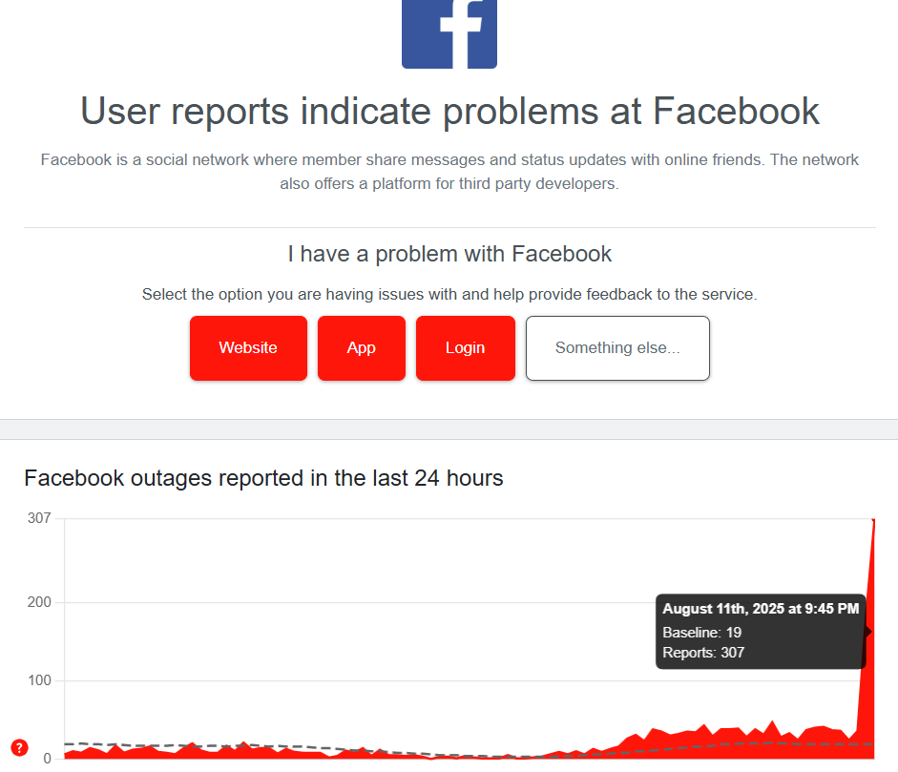Viewport: 898px width, 772px height.
Task: Click the "I have a problem with Facebook" heading
Action: pos(449,254)
